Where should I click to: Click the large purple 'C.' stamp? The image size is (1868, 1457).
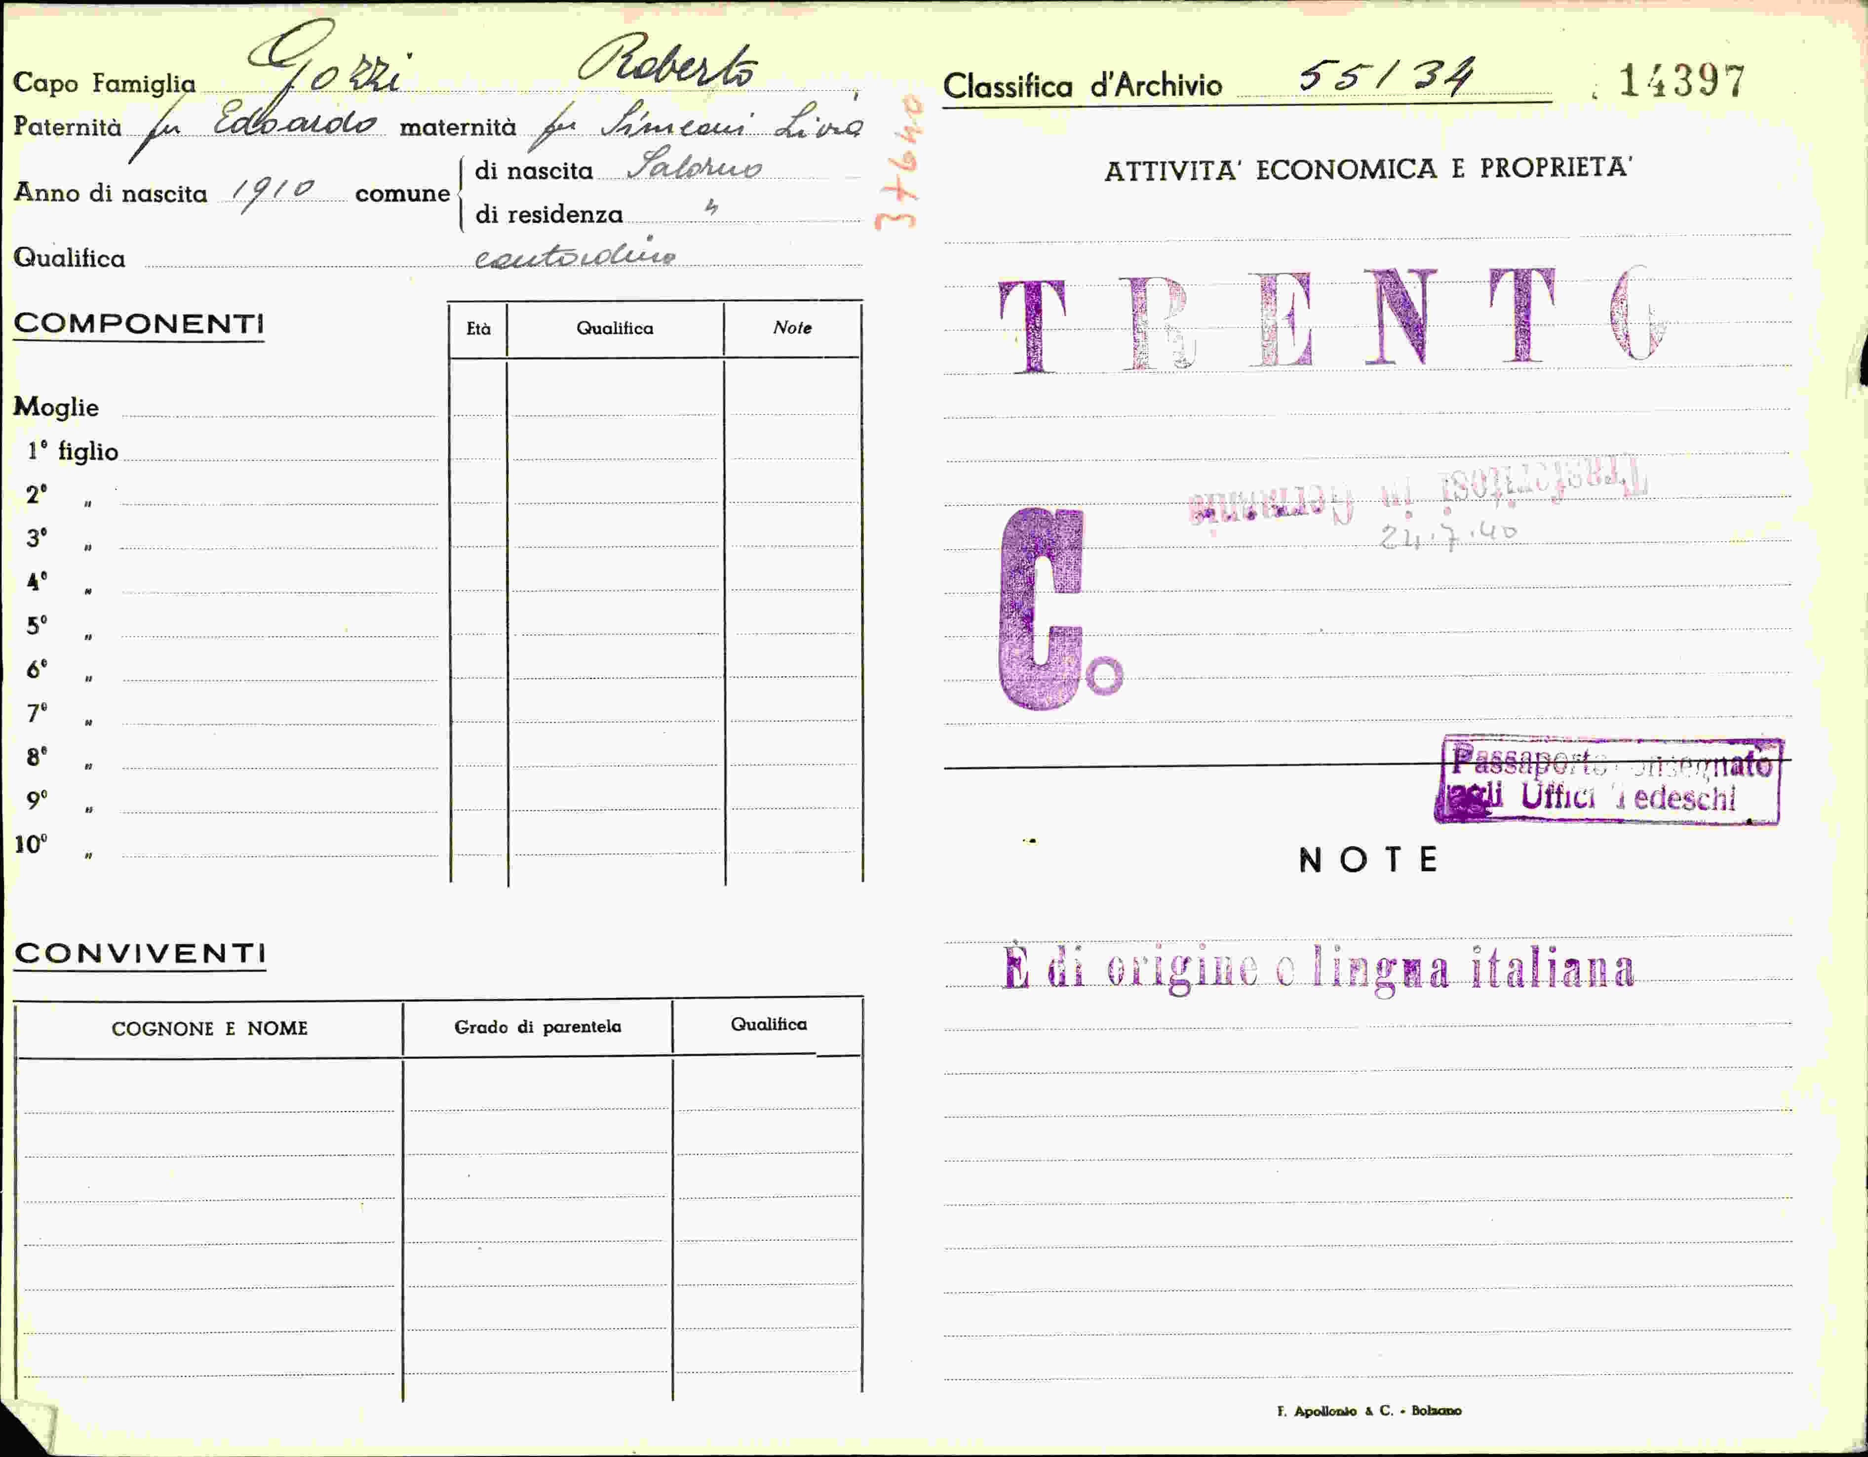1060,608
